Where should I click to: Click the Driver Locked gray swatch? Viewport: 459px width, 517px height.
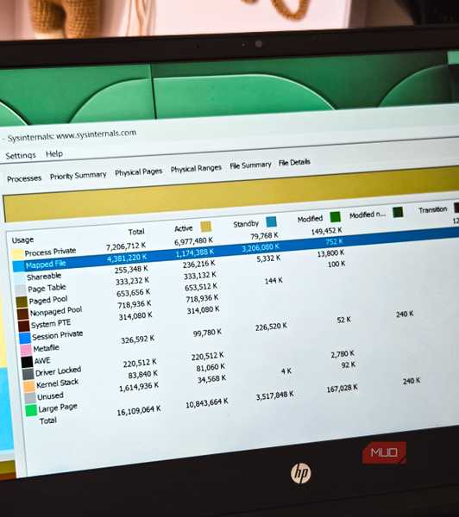click(x=28, y=374)
